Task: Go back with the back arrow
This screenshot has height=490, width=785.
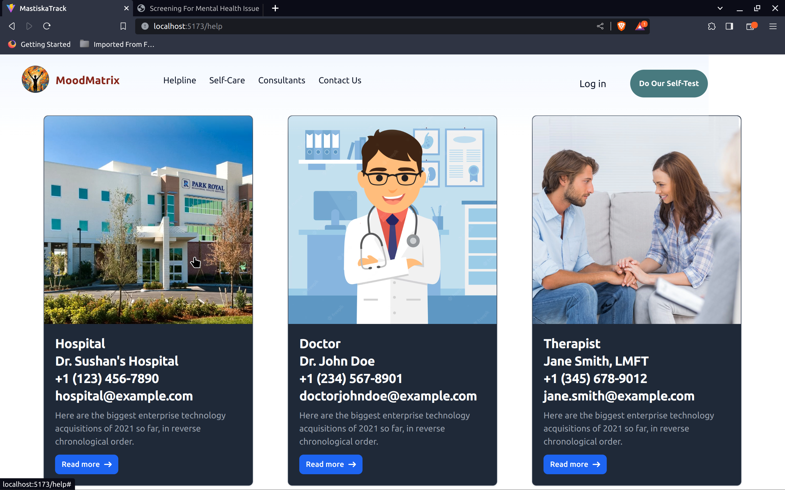Action: (12, 26)
